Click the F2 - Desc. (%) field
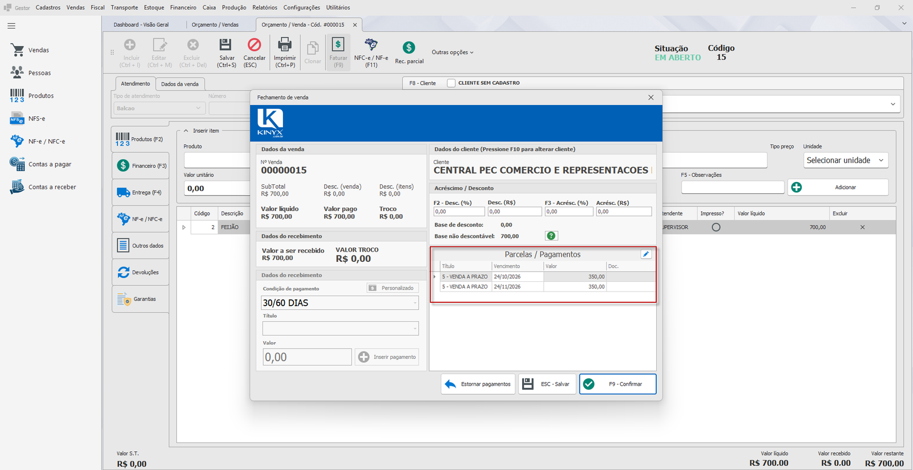The height and width of the screenshot is (470, 913). click(x=459, y=212)
